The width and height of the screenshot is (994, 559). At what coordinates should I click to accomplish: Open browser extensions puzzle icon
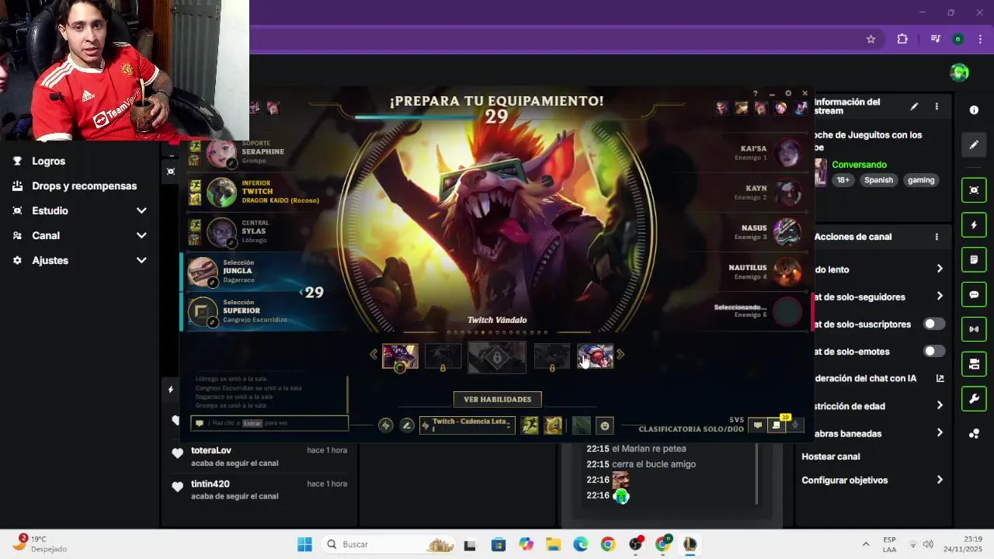pyautogui.click(x=902, y=39)
